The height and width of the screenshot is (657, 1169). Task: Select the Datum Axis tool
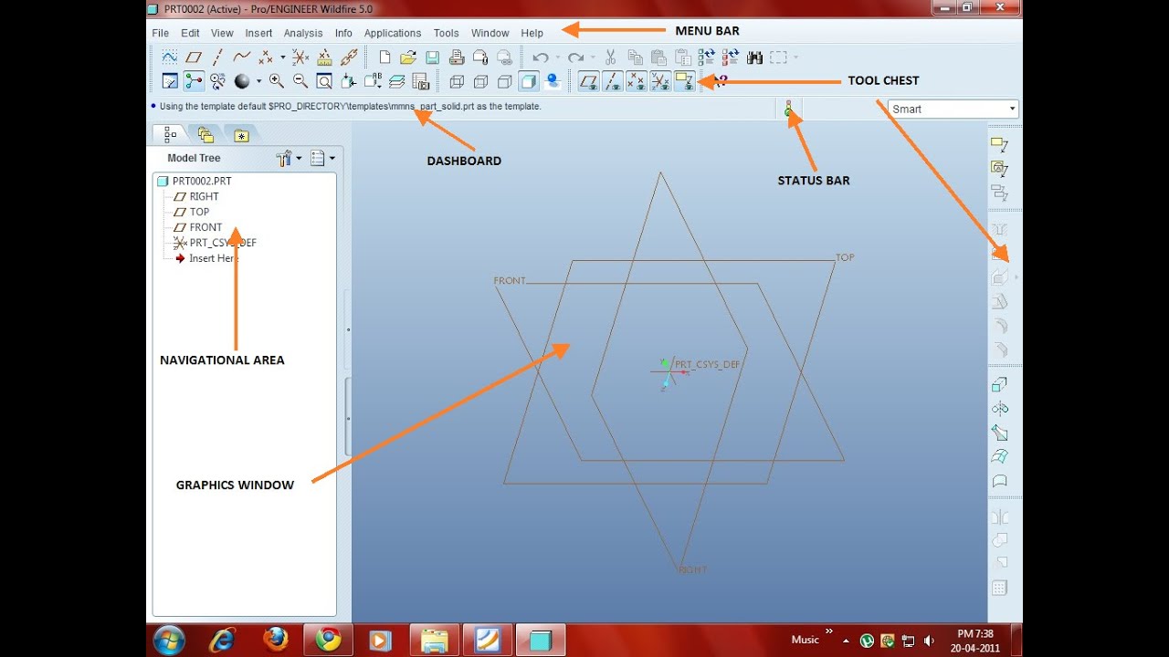217,57
